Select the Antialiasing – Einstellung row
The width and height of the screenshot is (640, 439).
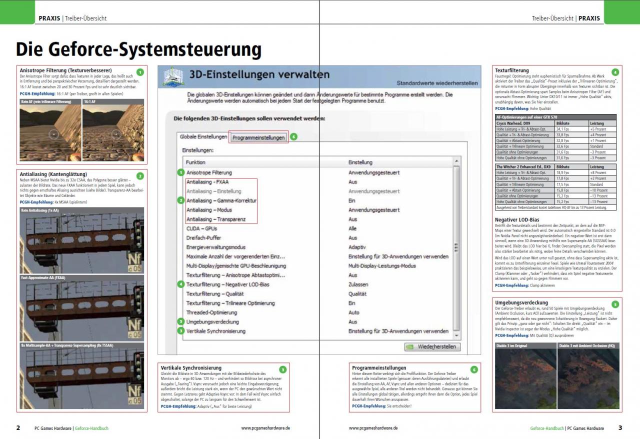[x=317, y=191]
